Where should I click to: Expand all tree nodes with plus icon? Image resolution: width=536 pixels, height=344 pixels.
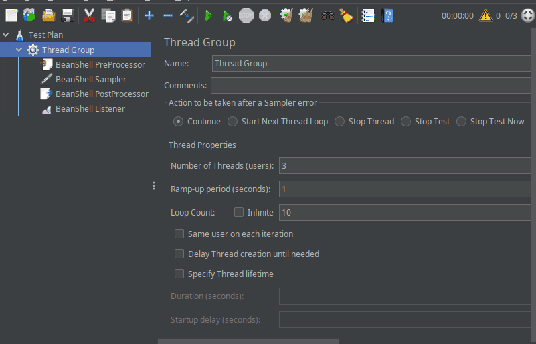(x=149, y=15)
